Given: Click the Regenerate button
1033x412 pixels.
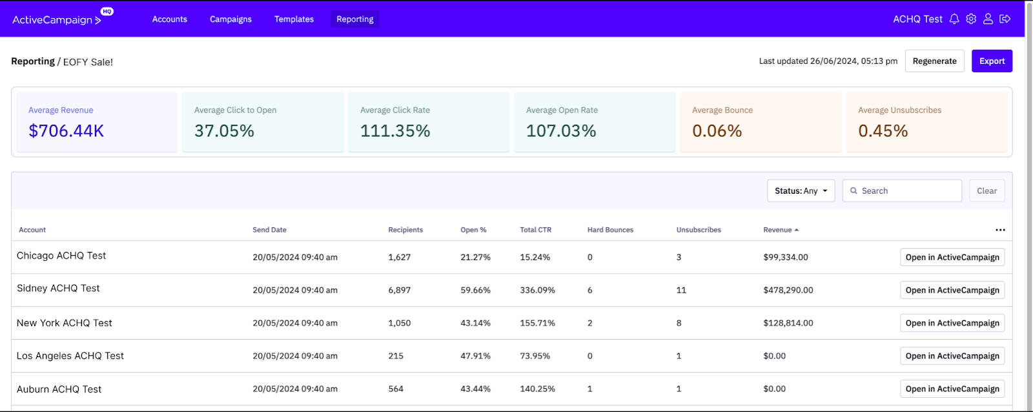Looking at the screenshot, I should coord(934,61).
